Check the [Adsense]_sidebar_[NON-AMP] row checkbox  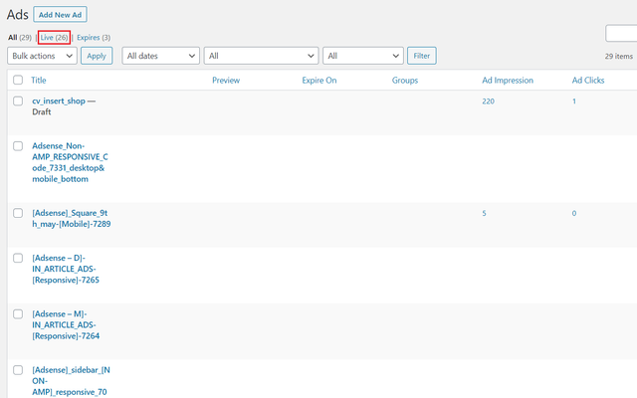tap(18, 370)
